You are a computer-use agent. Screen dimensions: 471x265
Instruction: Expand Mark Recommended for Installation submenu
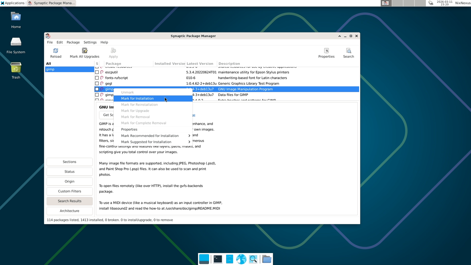pyautogui.click(x=150, y=135)
